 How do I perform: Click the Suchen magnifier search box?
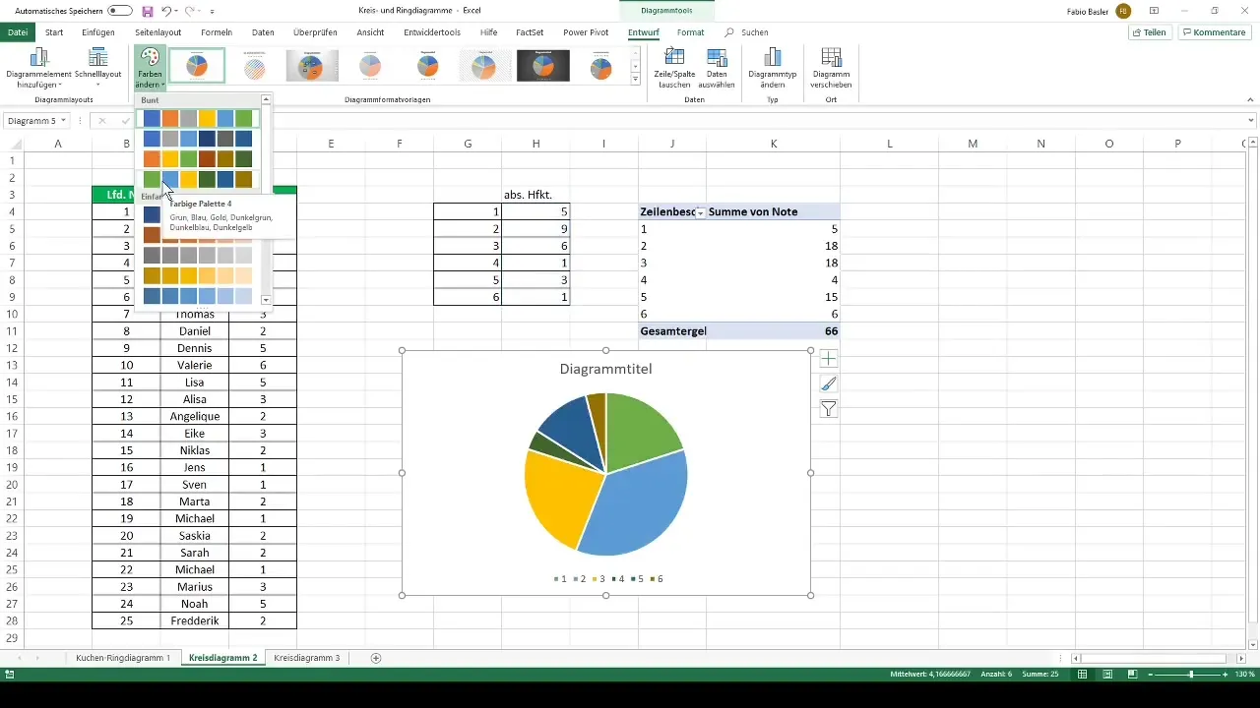point(747,32)
